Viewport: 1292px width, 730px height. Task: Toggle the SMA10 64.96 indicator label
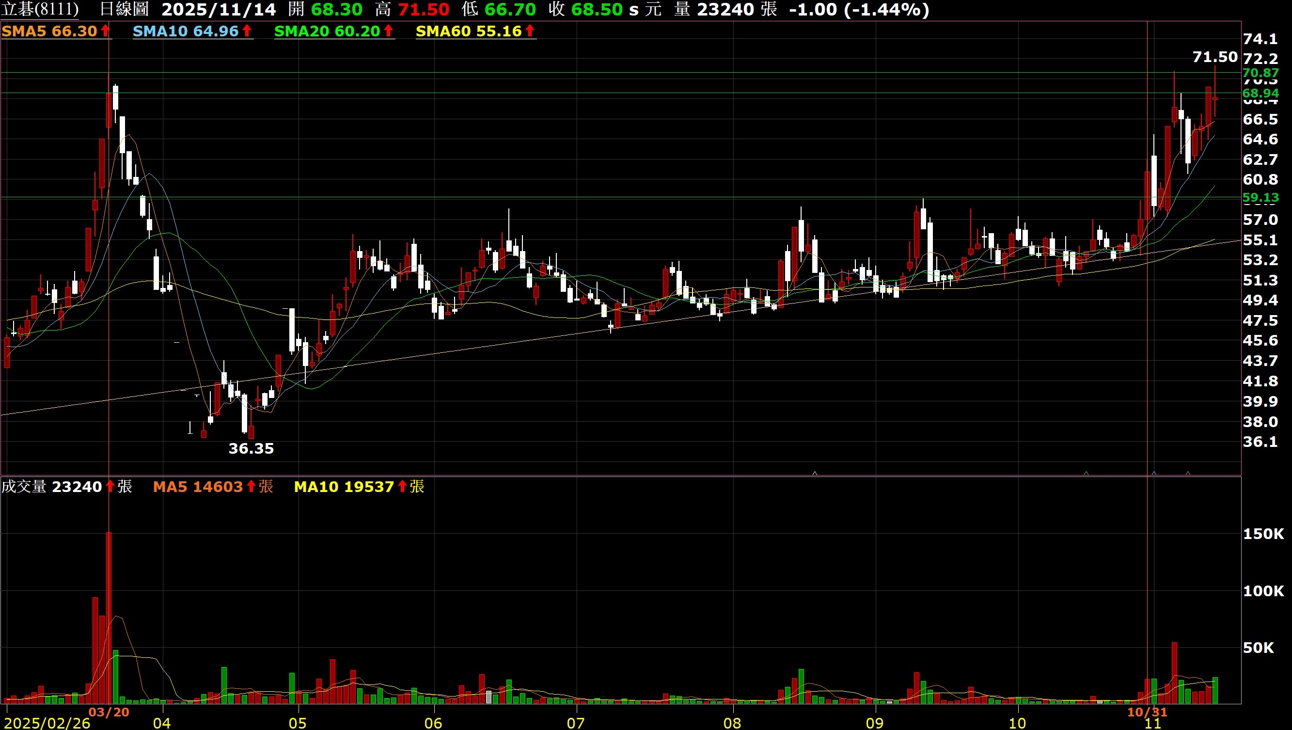[x=186, y=31]
